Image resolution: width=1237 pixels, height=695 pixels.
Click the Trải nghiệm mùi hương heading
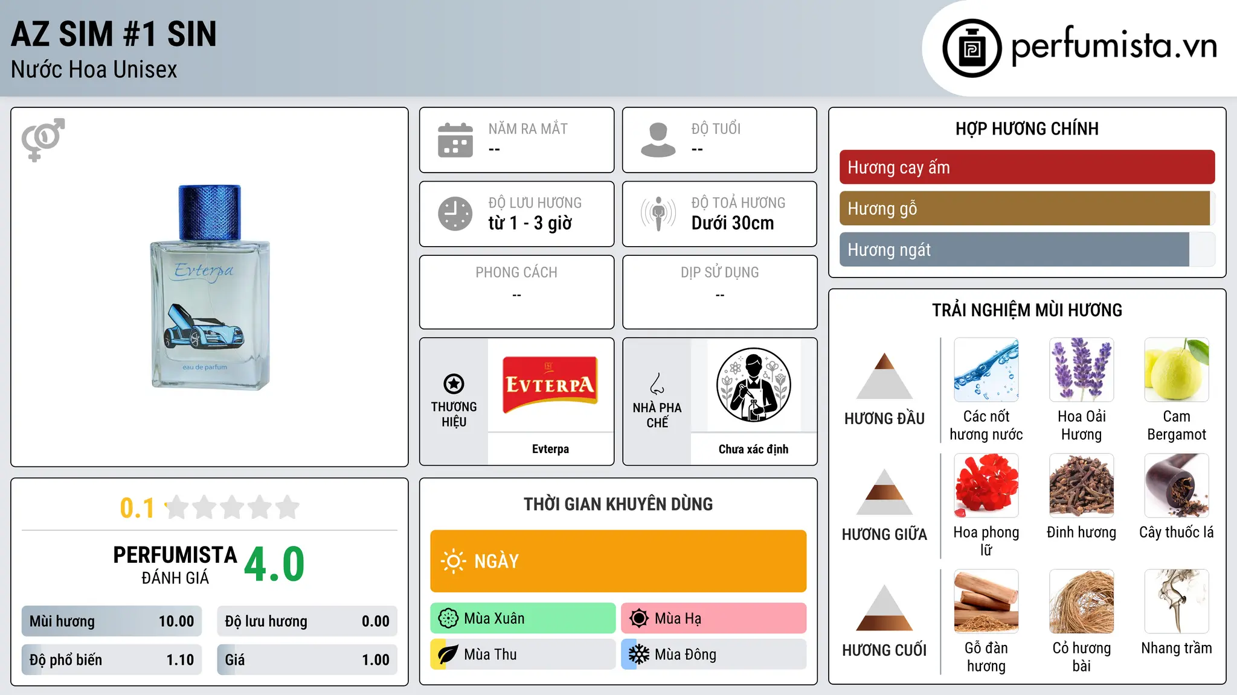tap(1027, 310)
